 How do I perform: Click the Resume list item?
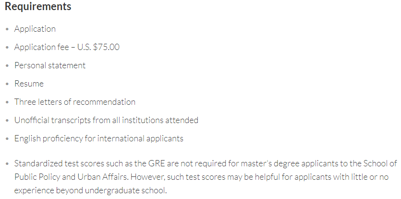tap(29, 84)
